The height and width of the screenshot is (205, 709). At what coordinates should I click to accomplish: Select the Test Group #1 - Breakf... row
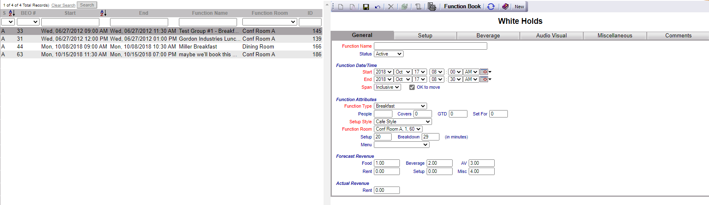click(x=161, y=31)
